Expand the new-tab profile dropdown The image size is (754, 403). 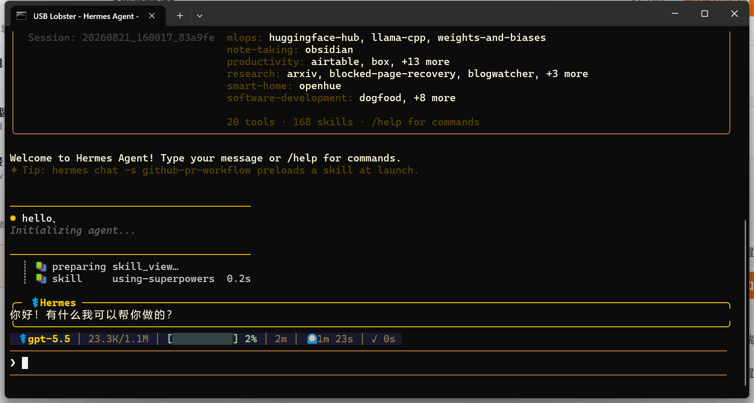200,16
